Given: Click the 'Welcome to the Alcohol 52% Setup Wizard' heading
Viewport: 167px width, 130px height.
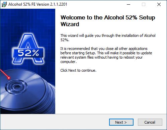Looking at the screenshot, I should (108, 21).
